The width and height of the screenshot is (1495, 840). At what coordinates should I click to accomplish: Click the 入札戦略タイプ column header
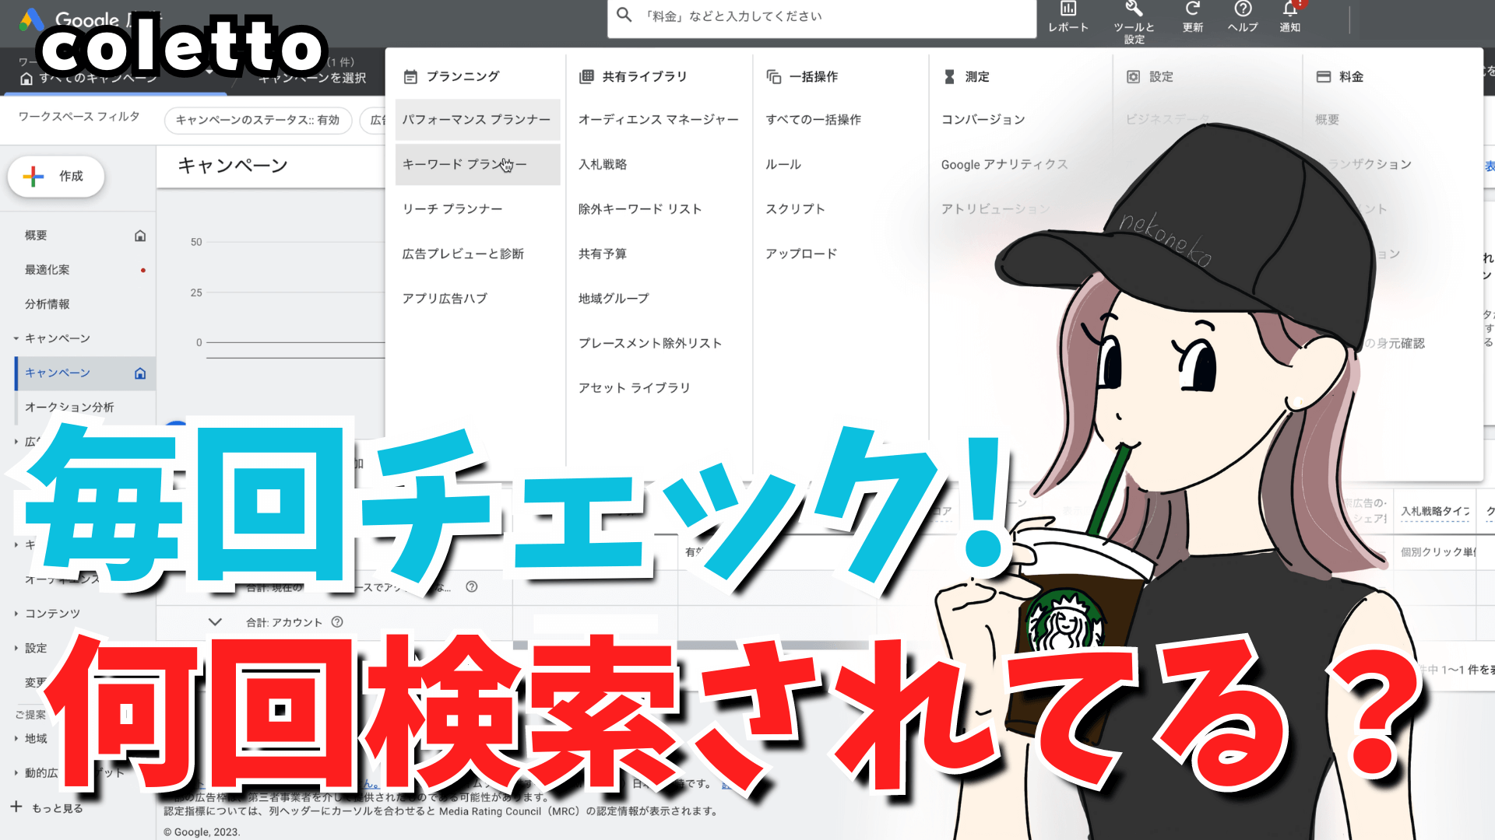click(1435, 511)
